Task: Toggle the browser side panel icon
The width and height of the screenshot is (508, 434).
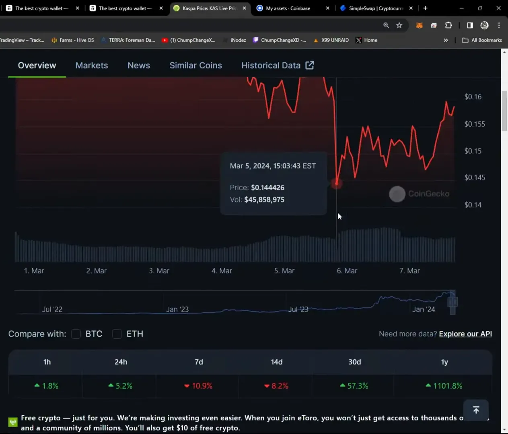Action: [470, 25]
